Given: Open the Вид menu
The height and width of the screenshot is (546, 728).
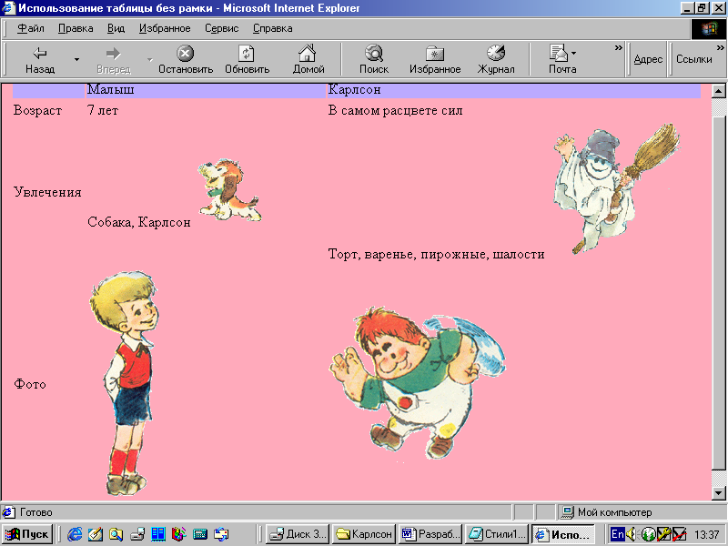Looking at the screenshot, I should click(116, 28).
